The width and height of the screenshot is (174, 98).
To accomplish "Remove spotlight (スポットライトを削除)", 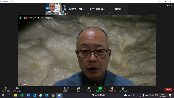I will click(x=45, y=18).
